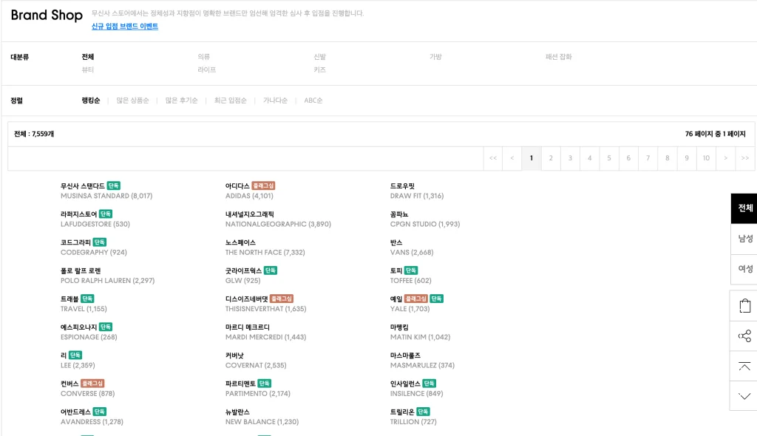The height and width of the screenshot is (436, 757).
Task: Open the MARDI MERCREDI brand
Action: (x=265, y=337)
